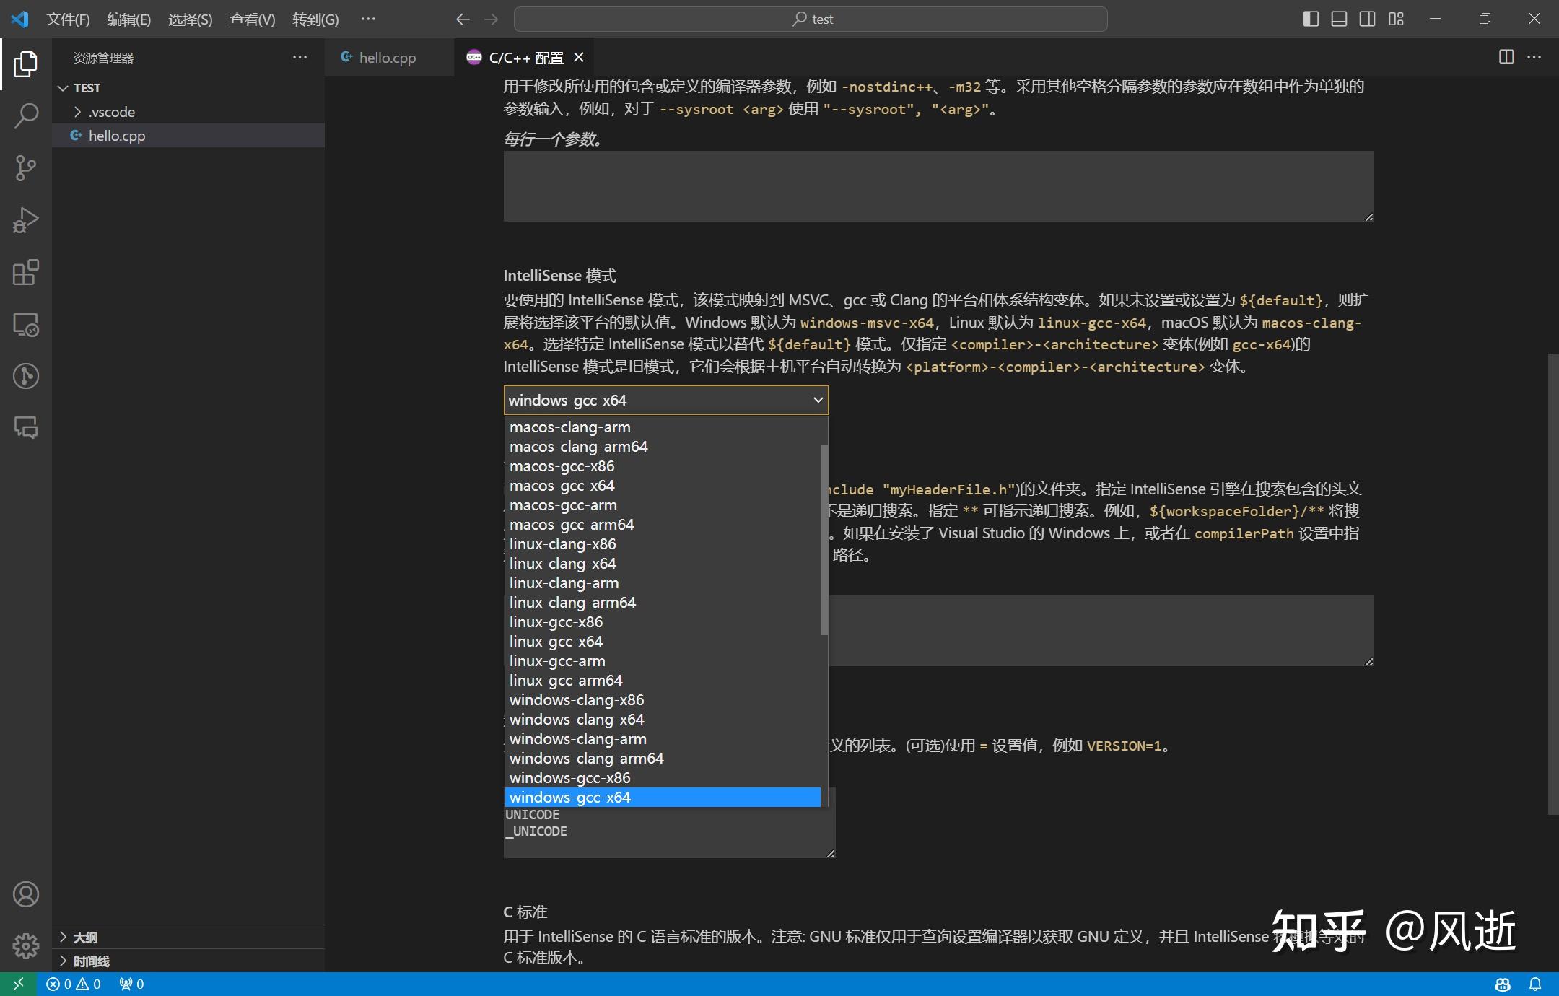Open the Search view in the activity bar
The width and height of the screenshot is (1559, 996).
[26, 115]
